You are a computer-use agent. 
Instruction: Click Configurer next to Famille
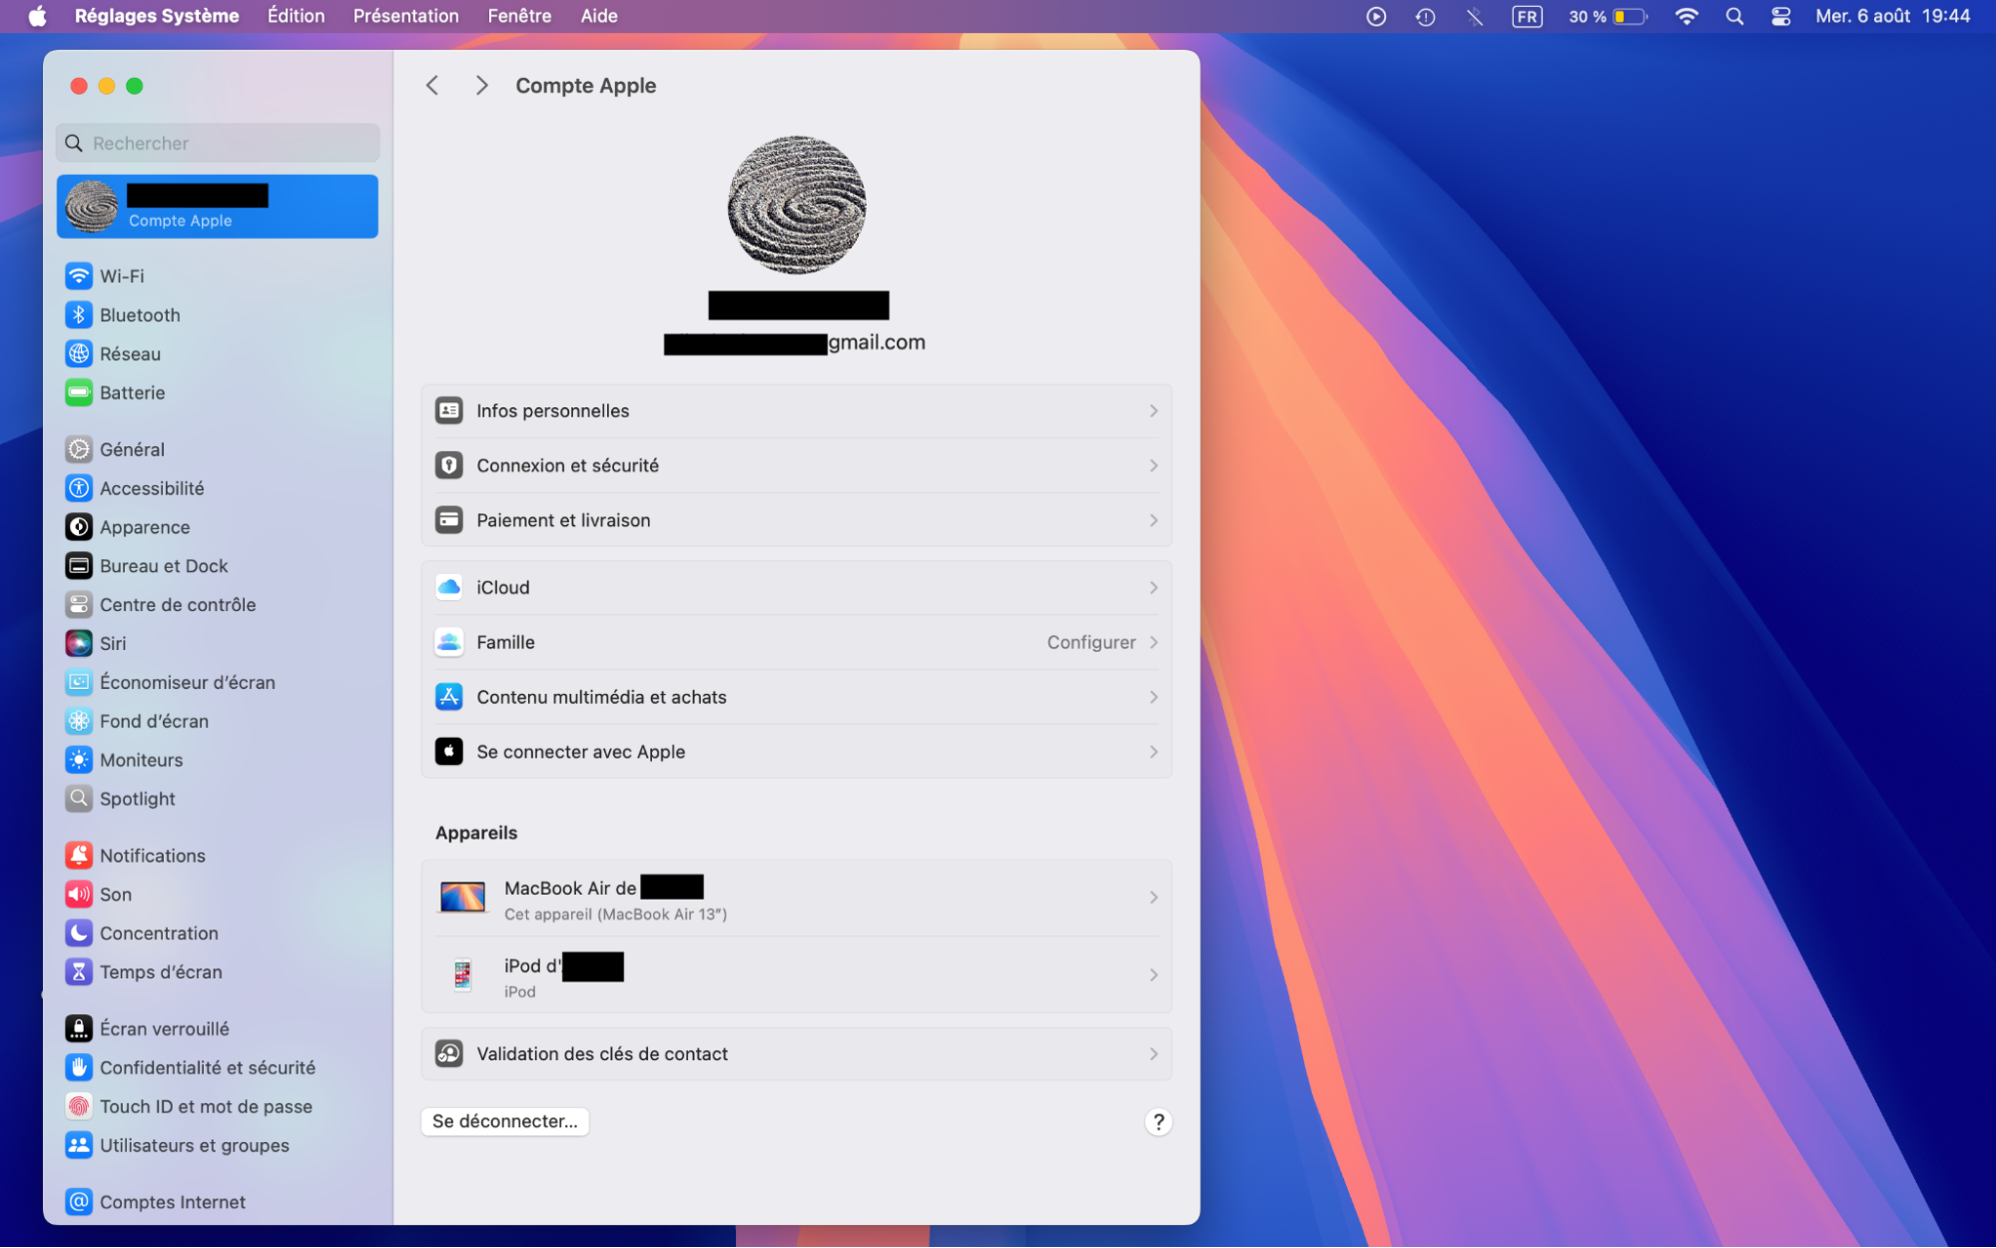coord(1090,642)
